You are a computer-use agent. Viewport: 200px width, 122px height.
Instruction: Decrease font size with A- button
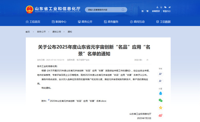tap(161, 81)
